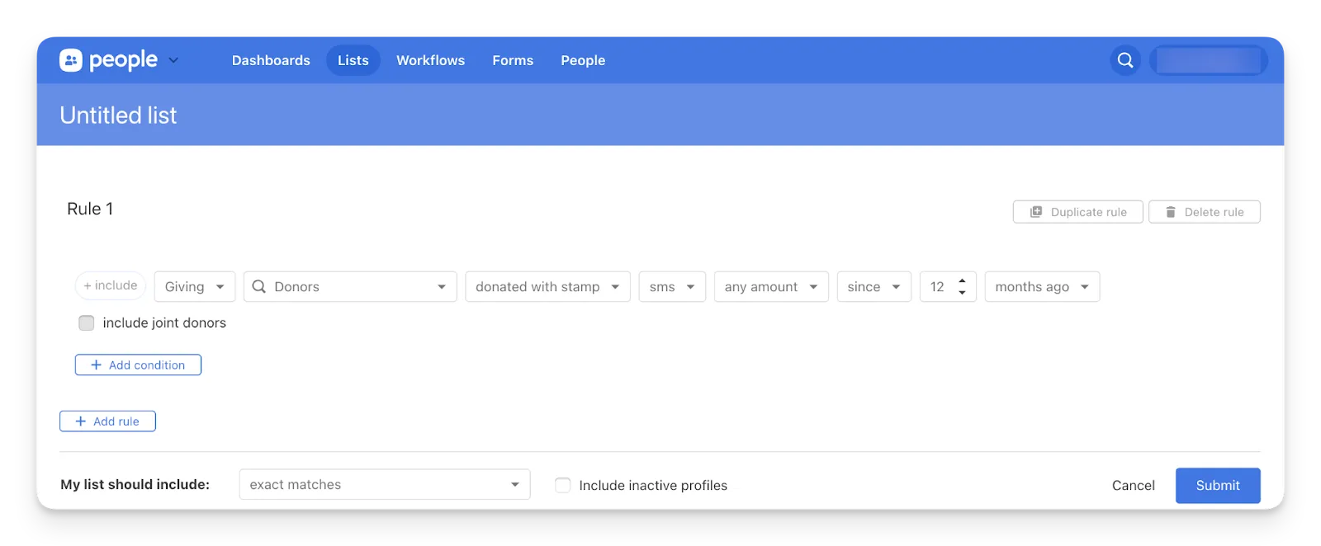Click the Duplicate rule button
1321x546 pixels.
[x=1077, y=212]
